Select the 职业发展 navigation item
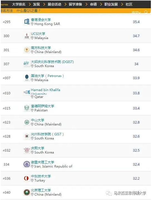The width and height of the screenshot is (152, 200). (111, 4)
